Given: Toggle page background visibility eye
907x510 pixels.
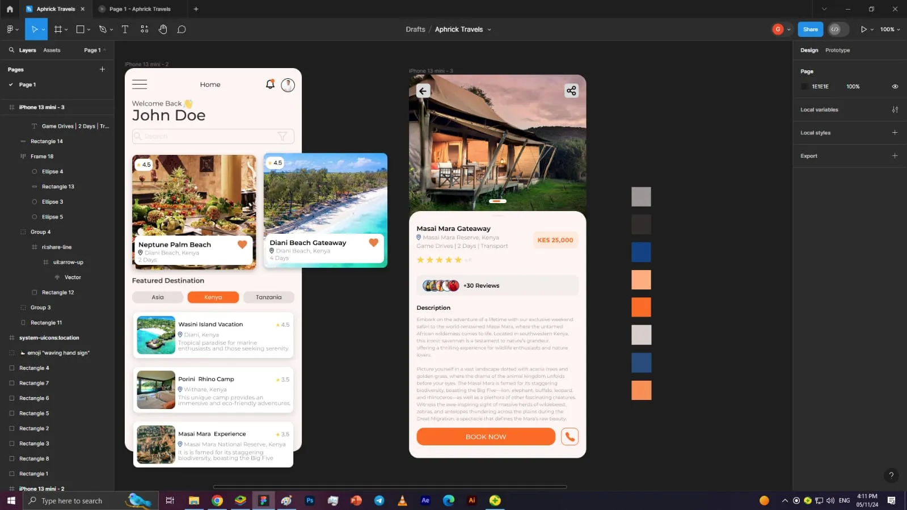Looking at the screenshot, I should (x=895, y=87).
